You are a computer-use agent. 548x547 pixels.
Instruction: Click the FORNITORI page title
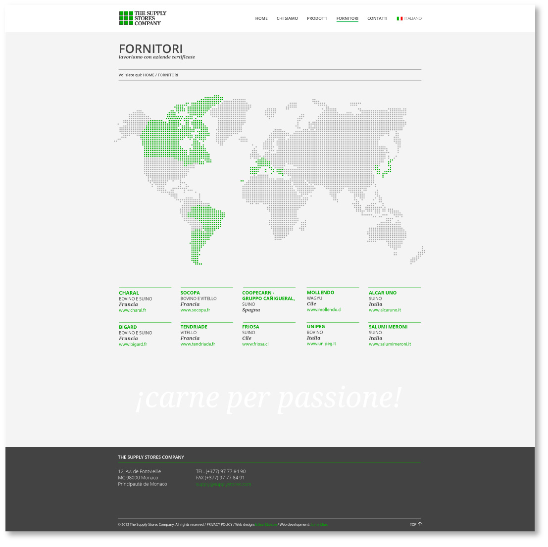(150, 49)
